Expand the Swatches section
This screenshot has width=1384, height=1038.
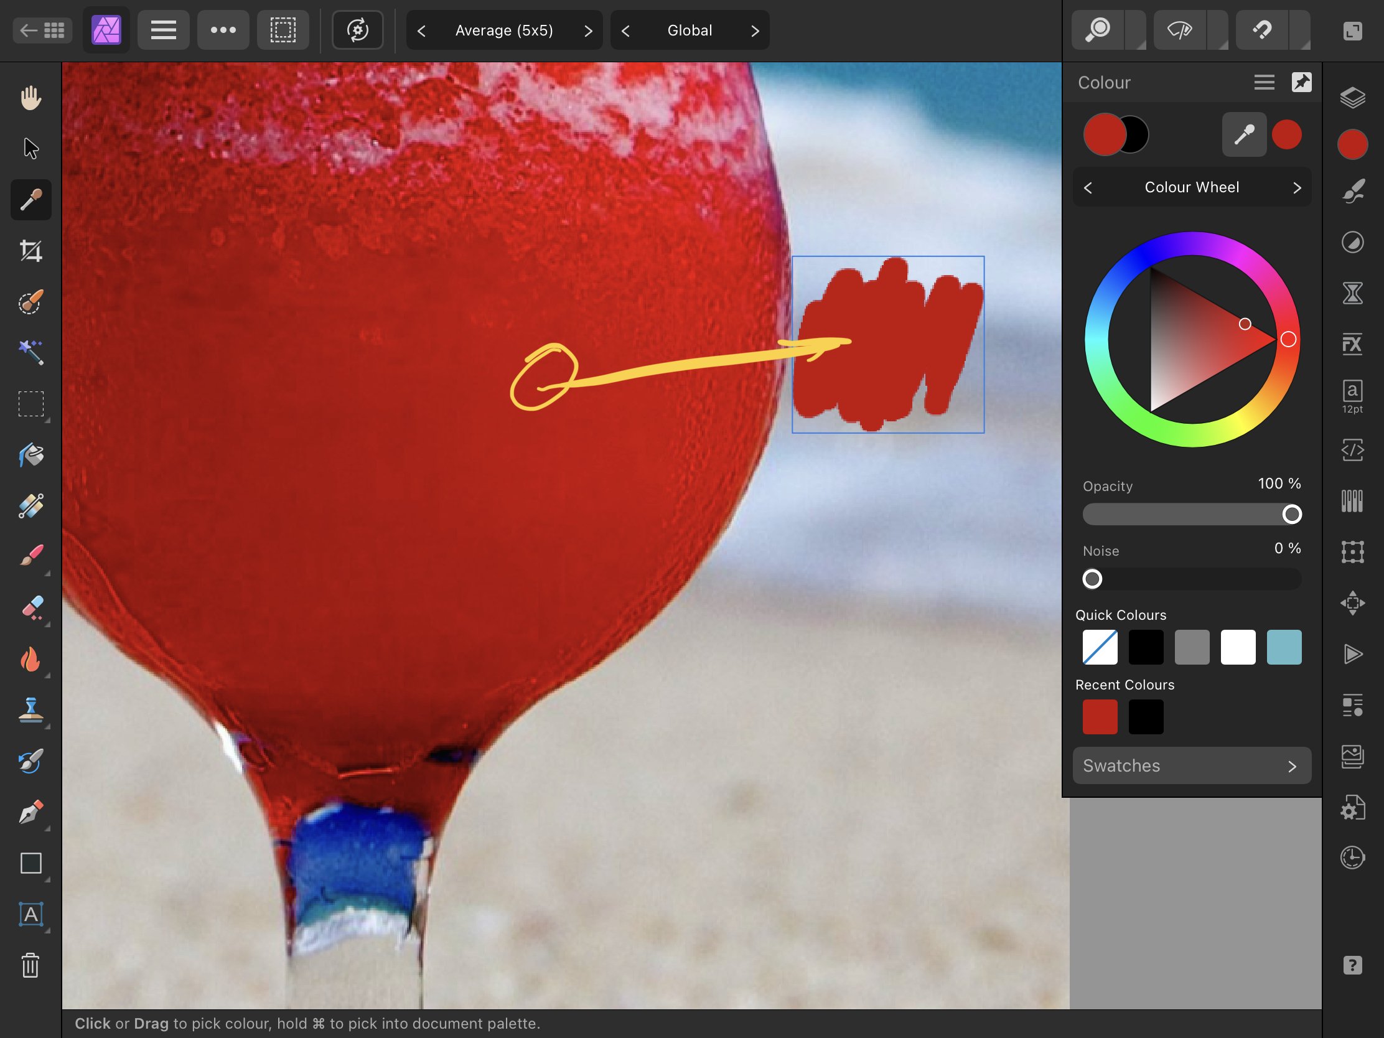point(1191,765)
